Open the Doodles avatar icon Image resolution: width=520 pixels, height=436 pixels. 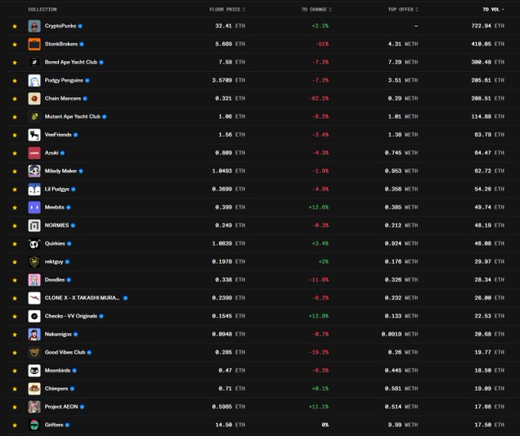[34, 280]
